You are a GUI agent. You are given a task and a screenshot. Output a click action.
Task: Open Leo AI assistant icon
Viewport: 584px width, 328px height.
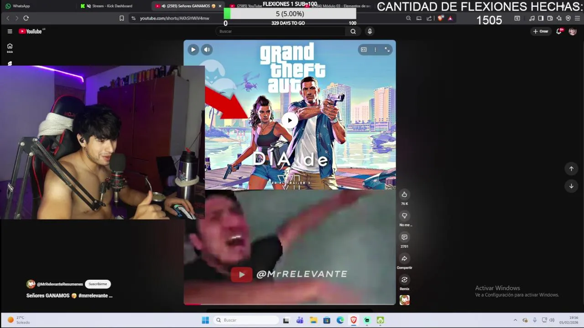[559, 18]
